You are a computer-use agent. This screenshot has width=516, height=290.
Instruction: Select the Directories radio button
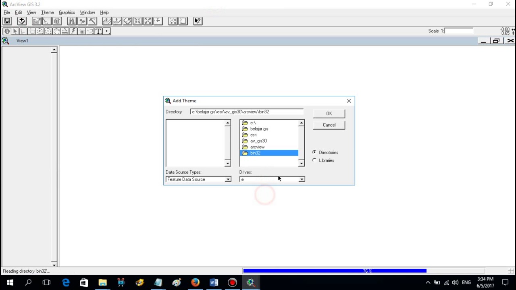click(314, 152)
